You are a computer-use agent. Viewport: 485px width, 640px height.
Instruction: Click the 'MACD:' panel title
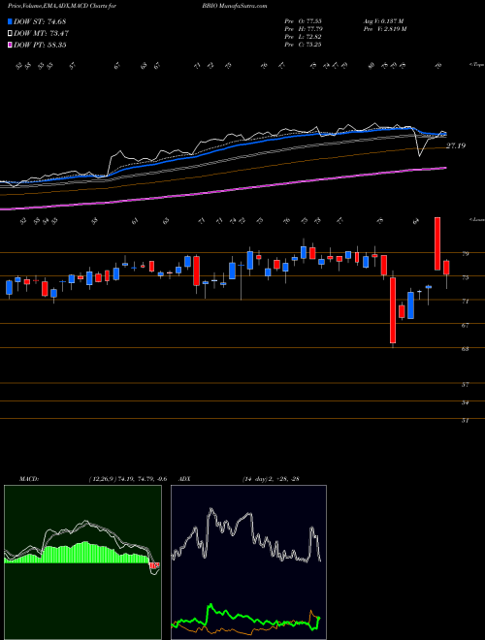click(x=28, y=479)
